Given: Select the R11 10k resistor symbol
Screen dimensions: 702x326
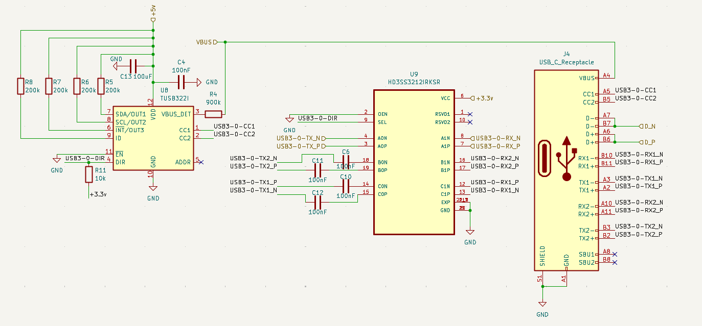Looking at the screenshot, I should (89, 175).
